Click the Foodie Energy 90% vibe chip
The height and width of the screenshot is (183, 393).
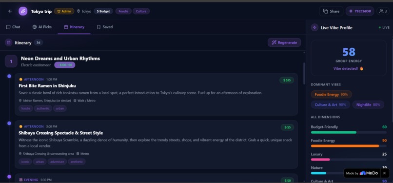tap(332, 95)
